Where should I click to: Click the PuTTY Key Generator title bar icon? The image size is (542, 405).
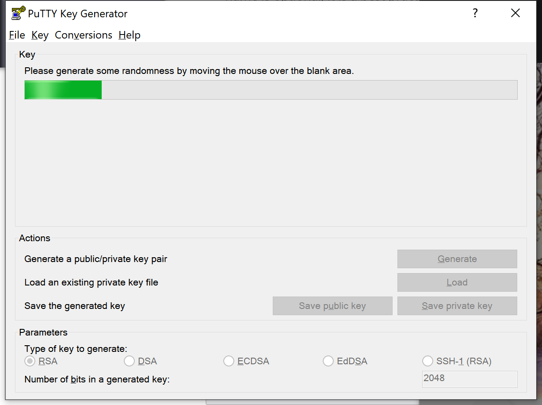pyautogui.click(x=18, y=14)
